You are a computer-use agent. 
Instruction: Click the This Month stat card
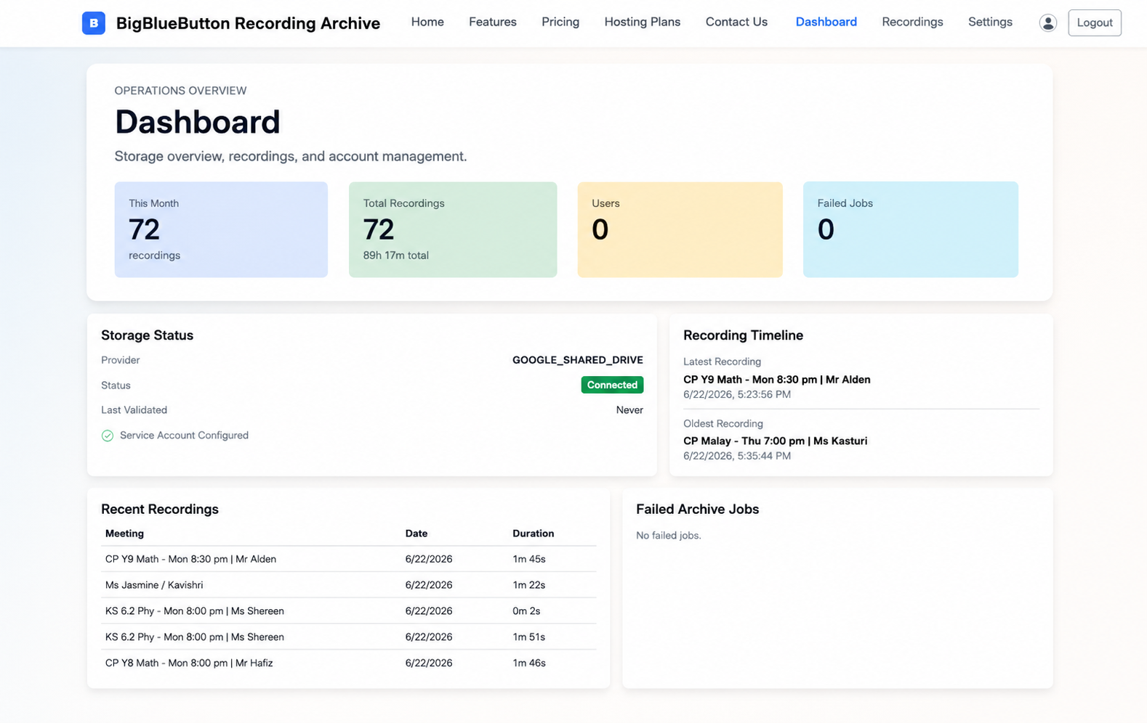(221, 229)
